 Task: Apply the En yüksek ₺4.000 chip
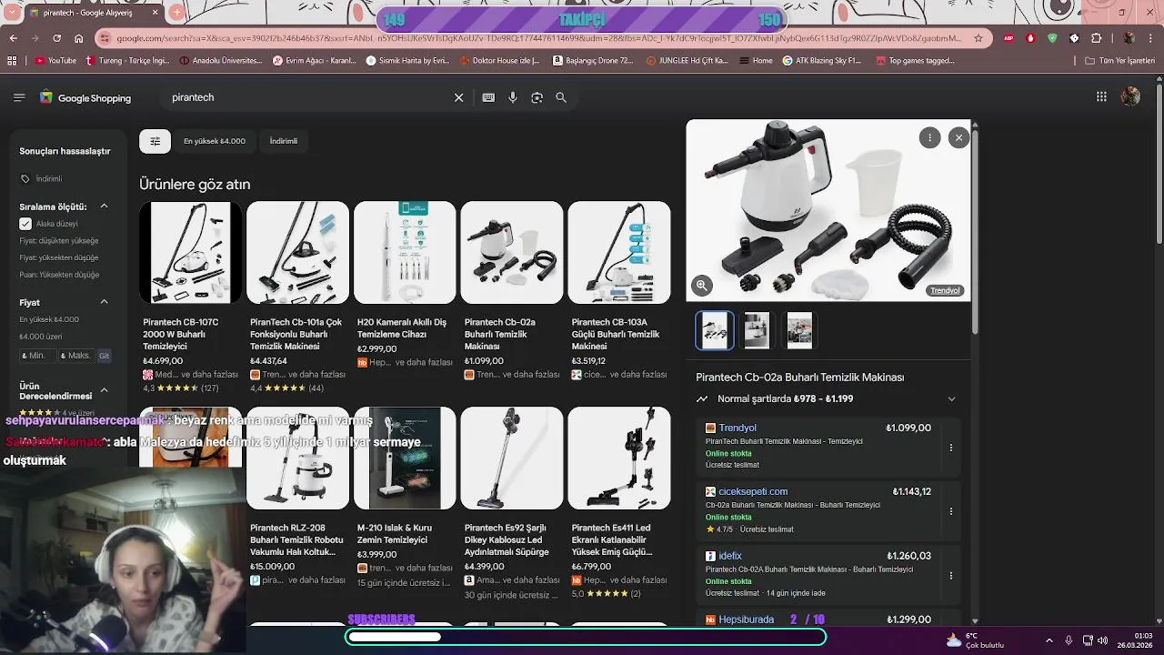[x=215, y=141]
